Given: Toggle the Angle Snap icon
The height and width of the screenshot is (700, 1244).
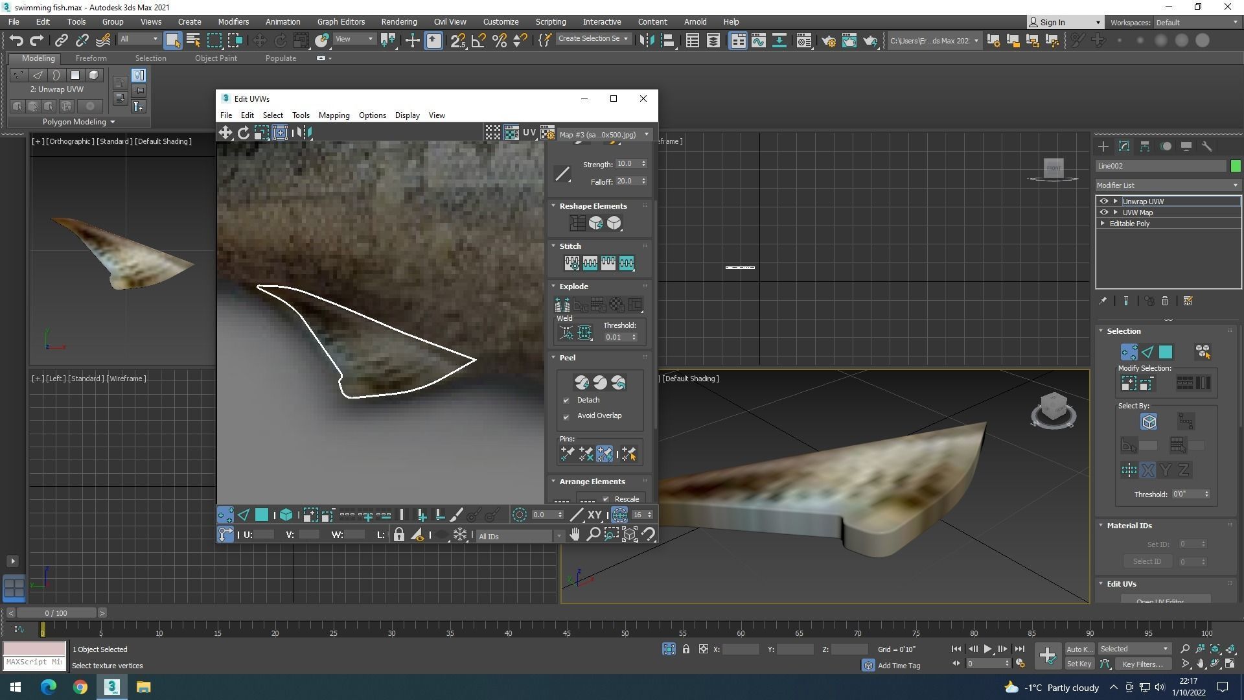Looking at the screenshot, I should [x=479, y=40].
